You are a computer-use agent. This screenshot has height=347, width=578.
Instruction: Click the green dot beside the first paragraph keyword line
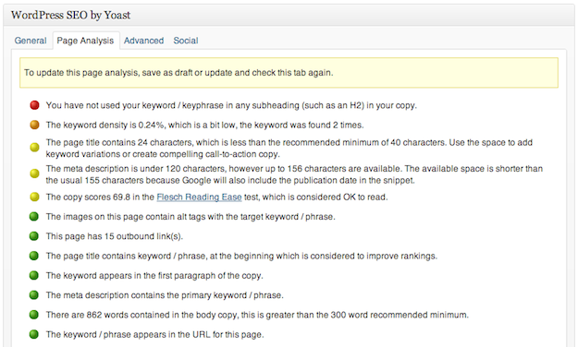click(34, 275)
